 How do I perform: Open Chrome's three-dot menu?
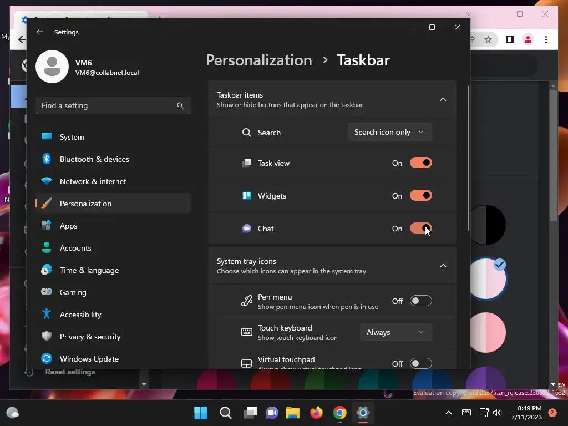546,39
